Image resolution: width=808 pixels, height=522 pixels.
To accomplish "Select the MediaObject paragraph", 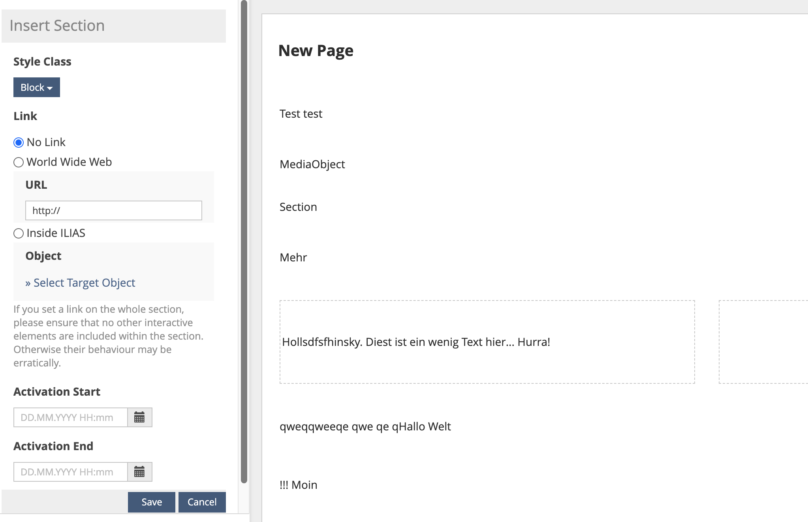I will [312, 164].
